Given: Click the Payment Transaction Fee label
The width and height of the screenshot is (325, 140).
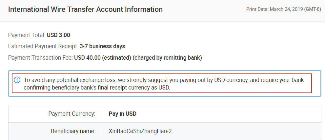Looking at the screenshot, I should coord(40,58).
